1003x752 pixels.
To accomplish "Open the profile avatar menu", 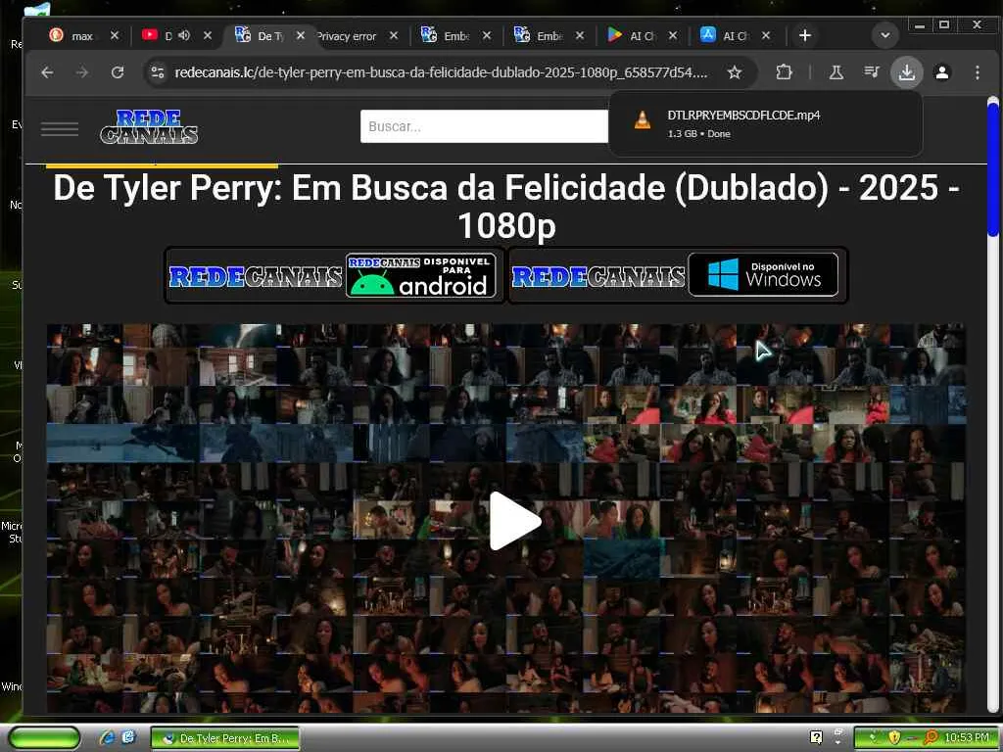I will (x=941, y=72).
